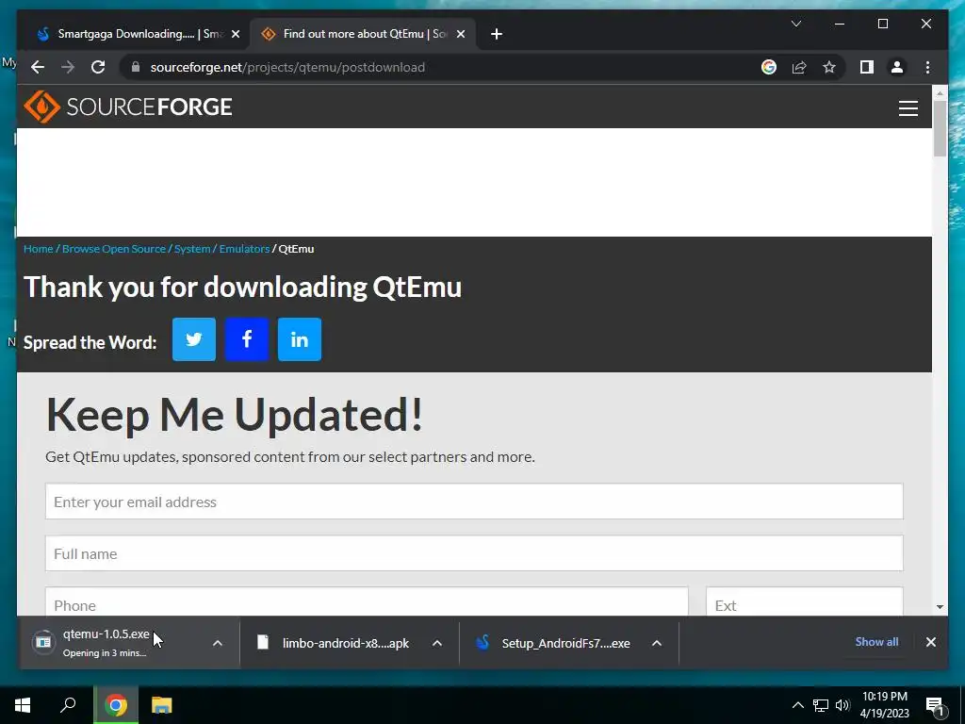View site info via the padlock icon
This screenshot has width=965, height=724.
(x=136, y=67)
